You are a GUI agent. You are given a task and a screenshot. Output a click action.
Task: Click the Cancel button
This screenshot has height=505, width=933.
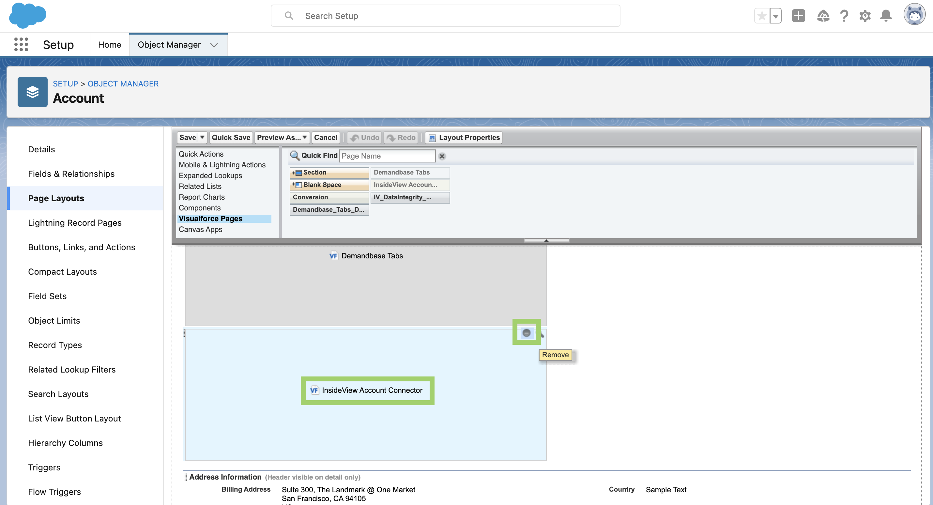[x=326, y=137]
